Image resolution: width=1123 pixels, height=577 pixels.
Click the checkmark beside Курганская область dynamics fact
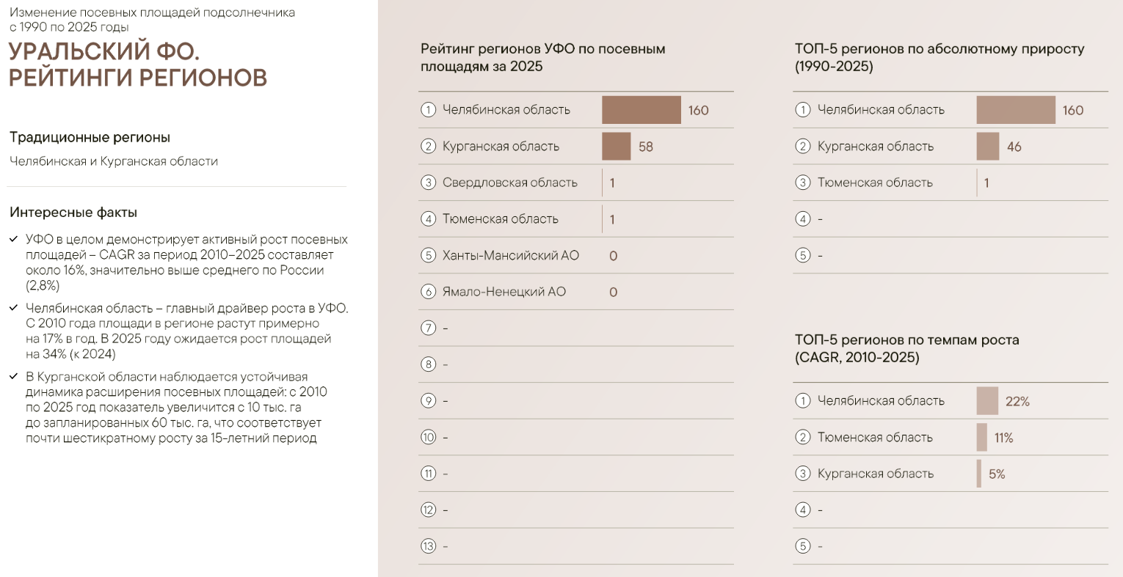point(14,376)
